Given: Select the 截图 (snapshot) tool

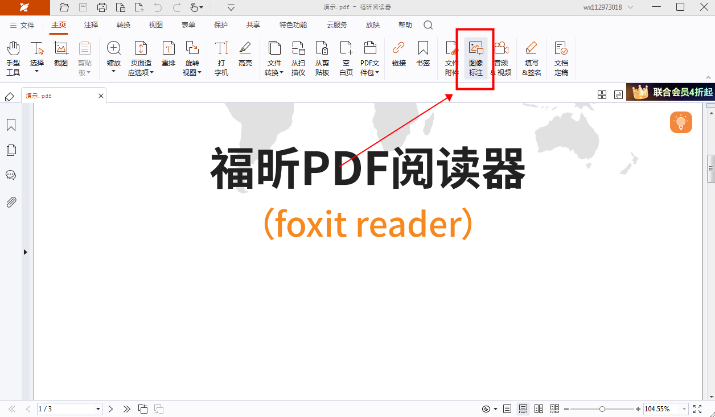Looking at the screenshot, I should tap(60, 55).
